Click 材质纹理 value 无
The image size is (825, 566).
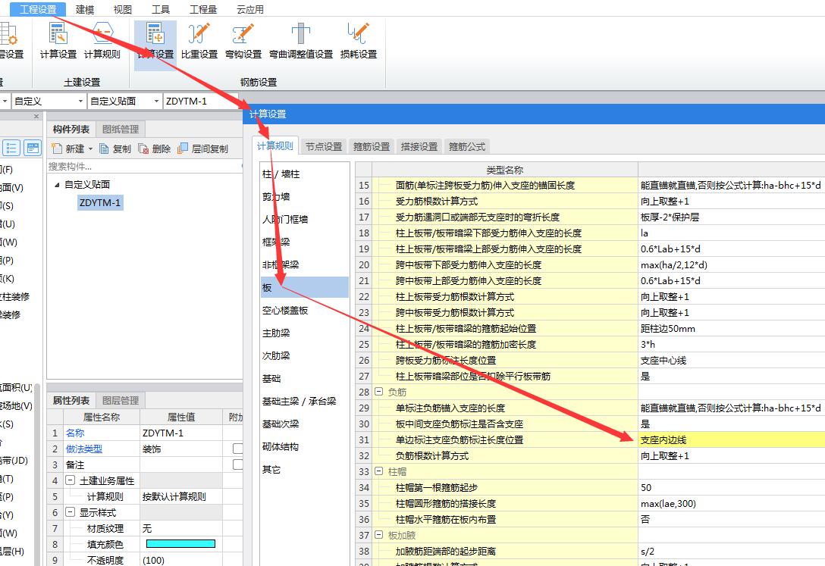181,528
